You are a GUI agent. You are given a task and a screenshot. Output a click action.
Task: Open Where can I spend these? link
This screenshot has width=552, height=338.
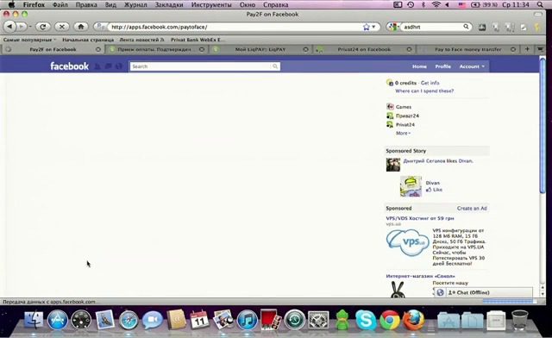point(424,91)
